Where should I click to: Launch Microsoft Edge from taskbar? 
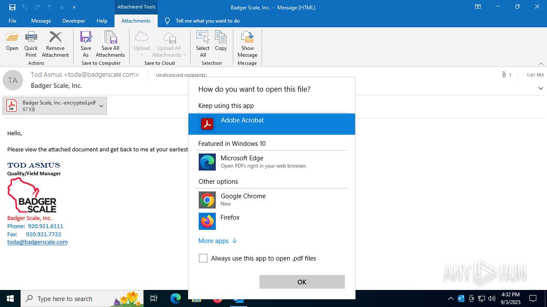[176, 298]
